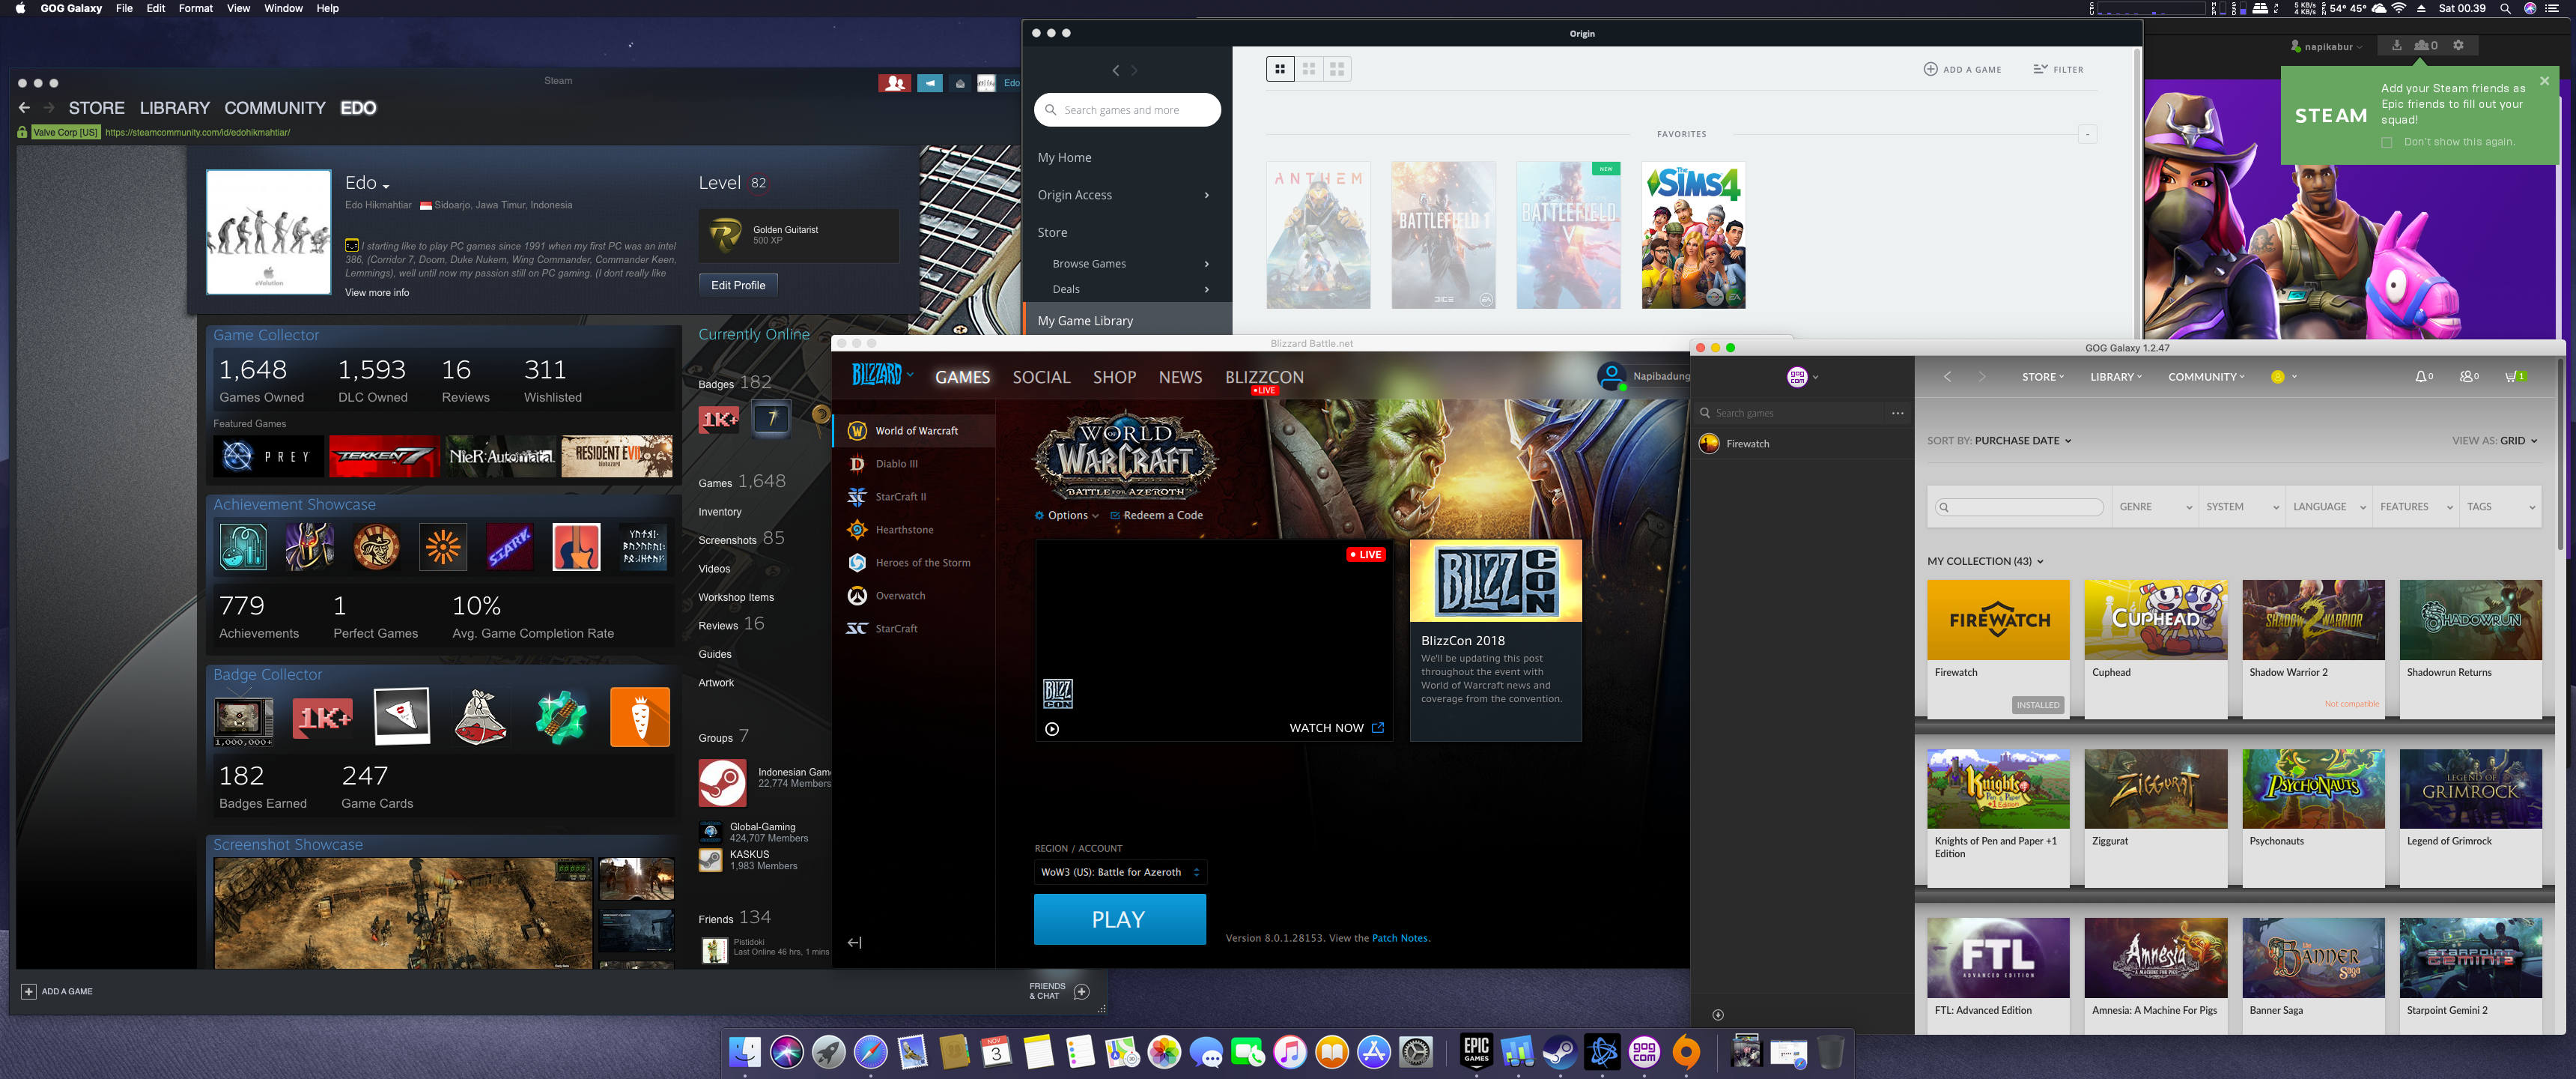Click the GOG collection filter search field
The image size is (2576, 1079).
(2019, 507)
